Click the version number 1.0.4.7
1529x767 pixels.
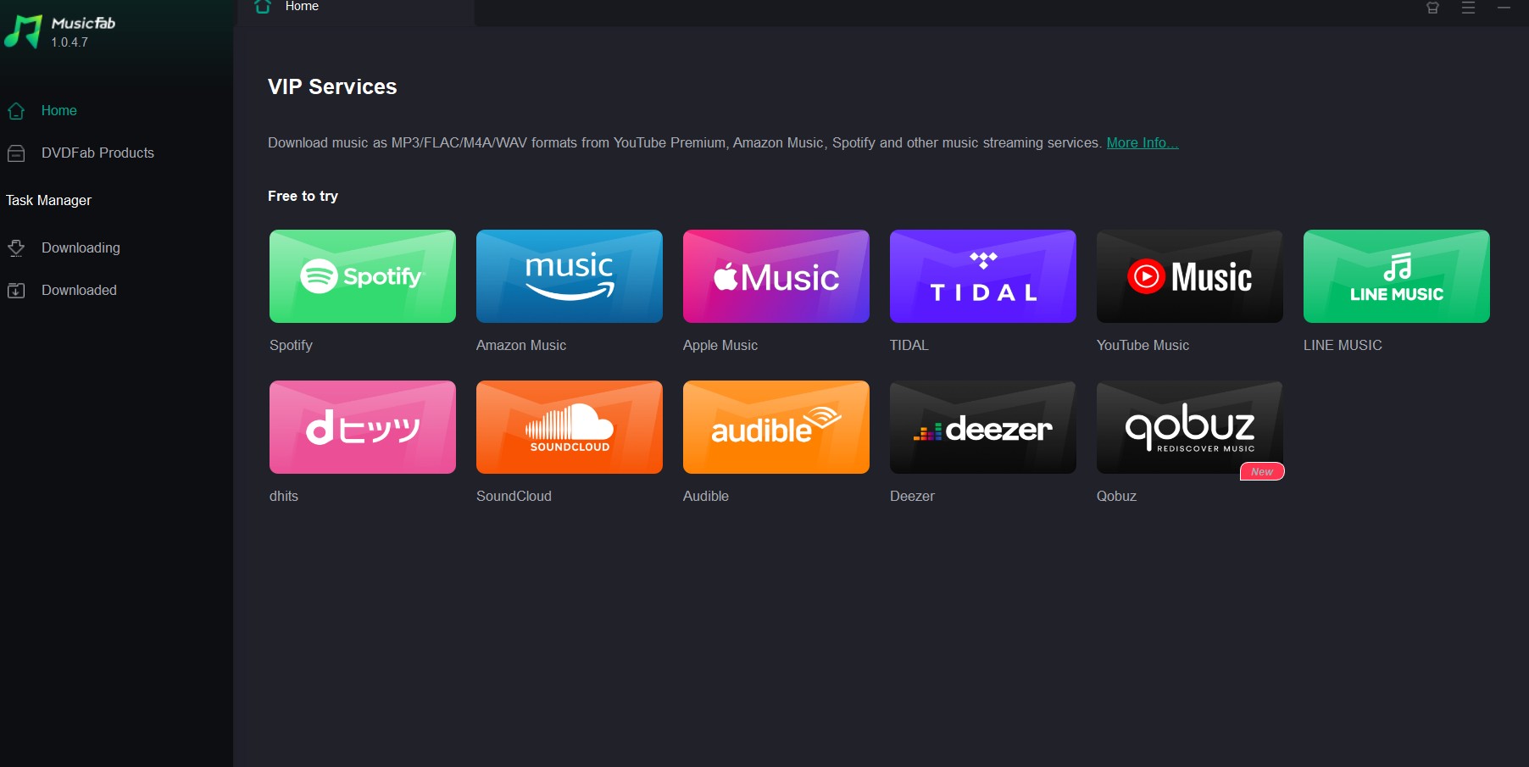coord(69,42)
